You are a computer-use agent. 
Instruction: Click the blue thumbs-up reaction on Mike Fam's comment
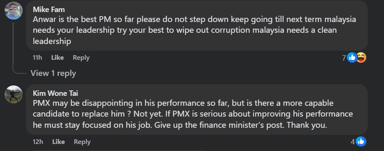point(352,58)
